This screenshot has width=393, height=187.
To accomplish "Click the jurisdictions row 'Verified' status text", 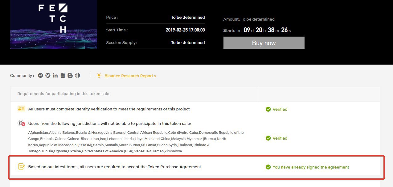I will (x=280, y=138).
